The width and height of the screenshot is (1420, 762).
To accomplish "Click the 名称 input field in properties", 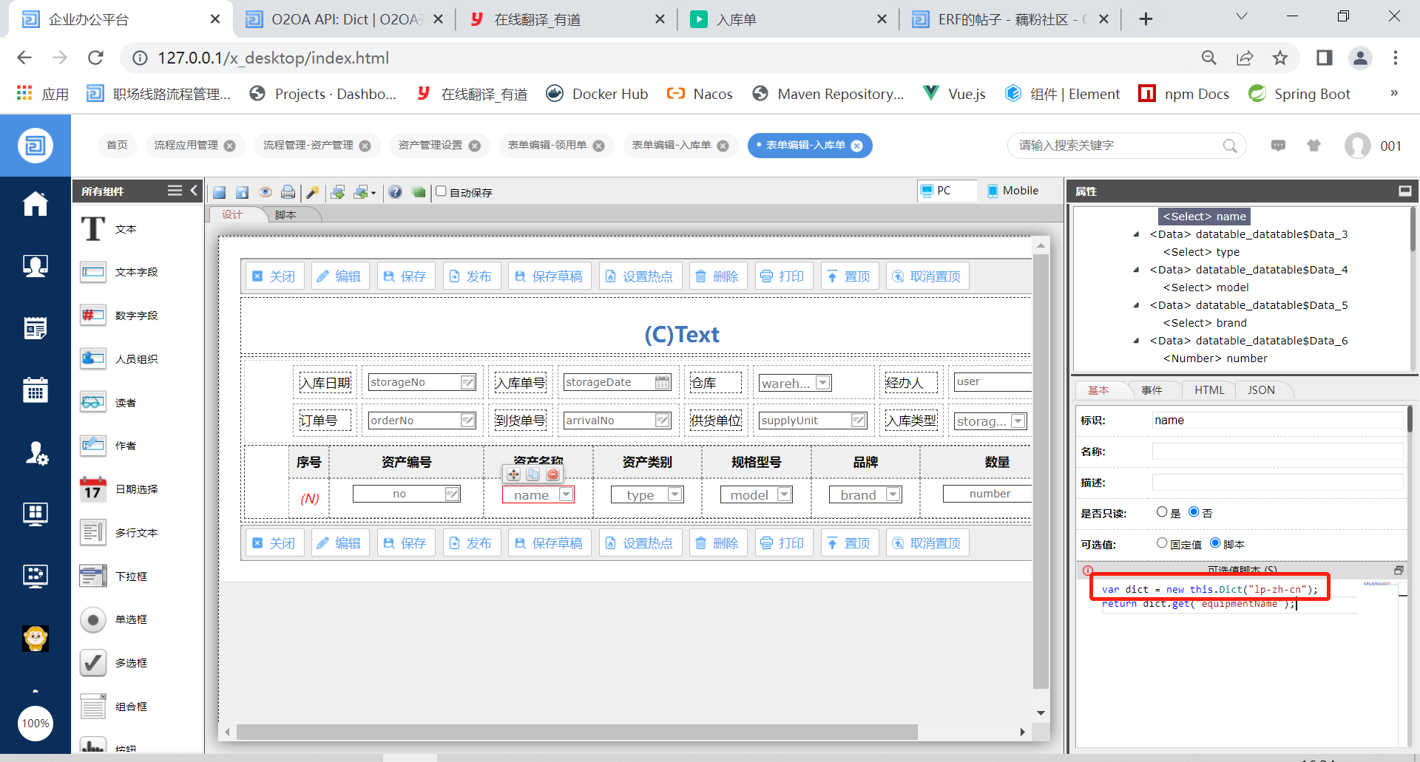I will point(1277,452).
